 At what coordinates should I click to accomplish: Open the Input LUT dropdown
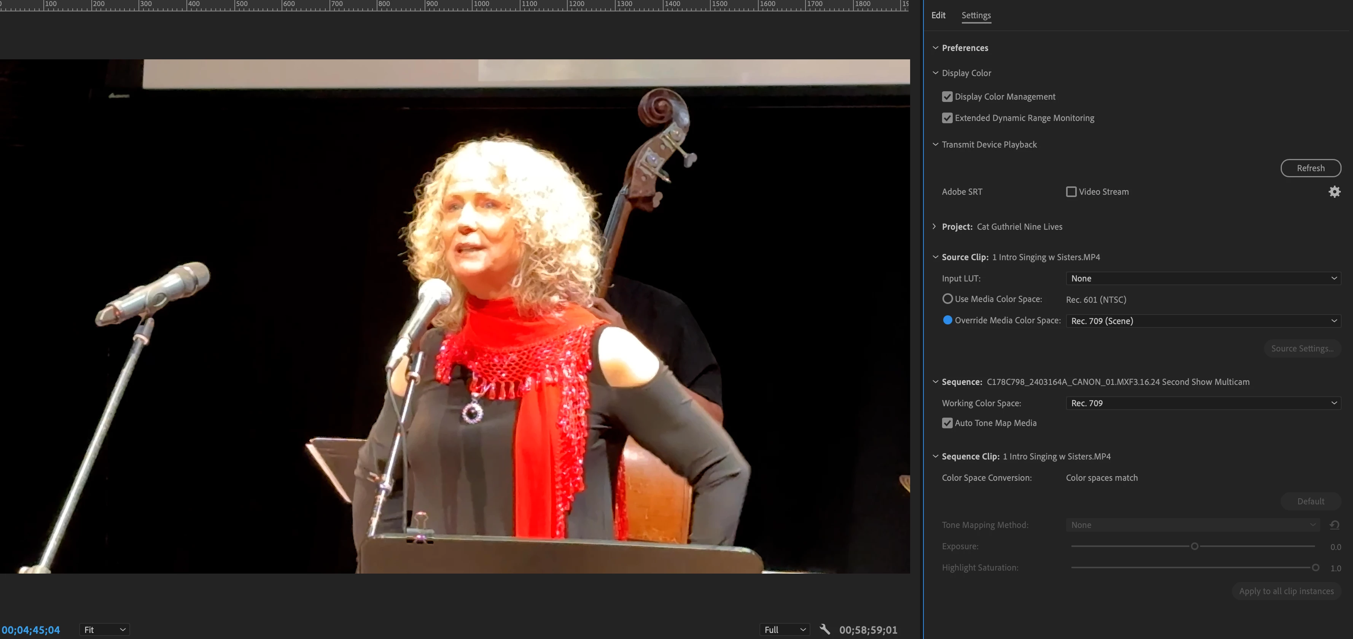pyautogui.click(x=1203, y=278)
